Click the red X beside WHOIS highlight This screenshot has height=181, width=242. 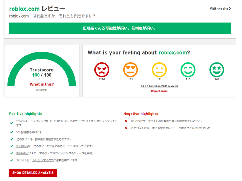pyautogui.click(x=126, y=121)
